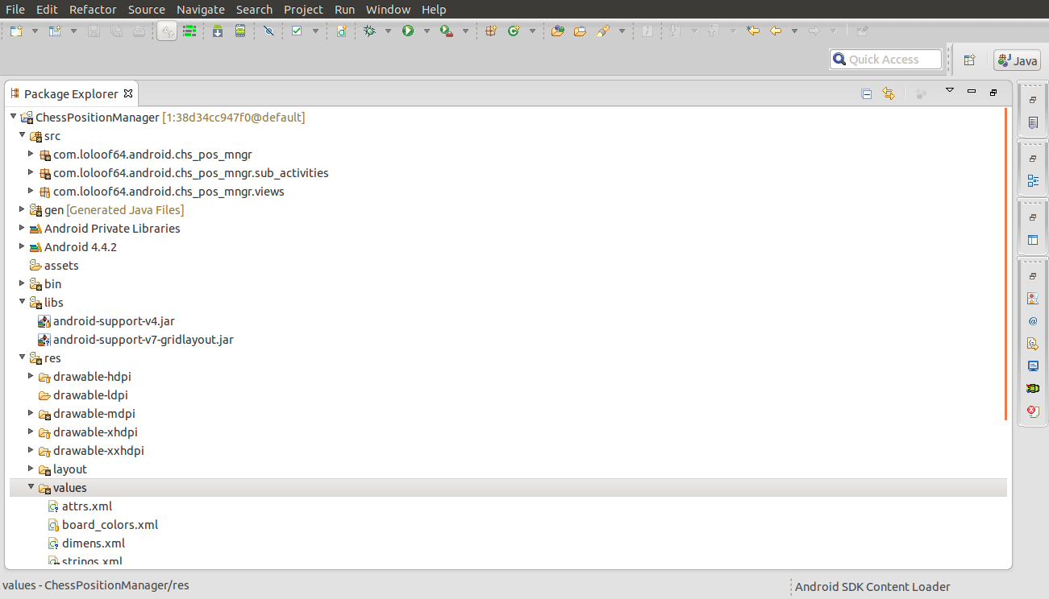
Task: Click the Search flashlight toolbar icon
Action: point(602,31)
